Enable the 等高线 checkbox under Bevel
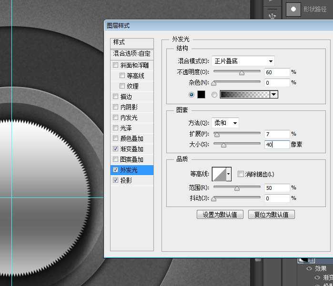Image resolution: width=333 pixels, height=286 pixels. (122, 76)
